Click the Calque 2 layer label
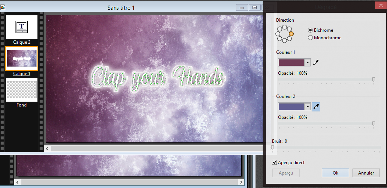The height and width of the screenshot is (188, 387). [22, 42]
